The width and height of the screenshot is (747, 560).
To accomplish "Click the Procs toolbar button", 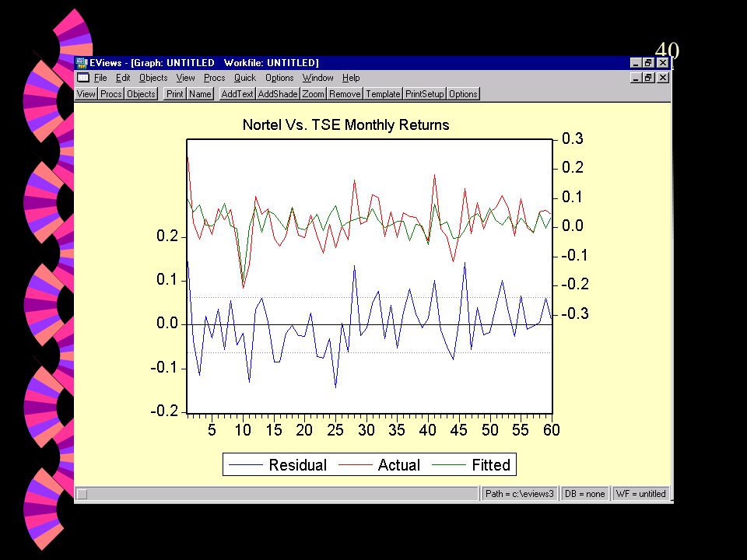I will [111, 94].
